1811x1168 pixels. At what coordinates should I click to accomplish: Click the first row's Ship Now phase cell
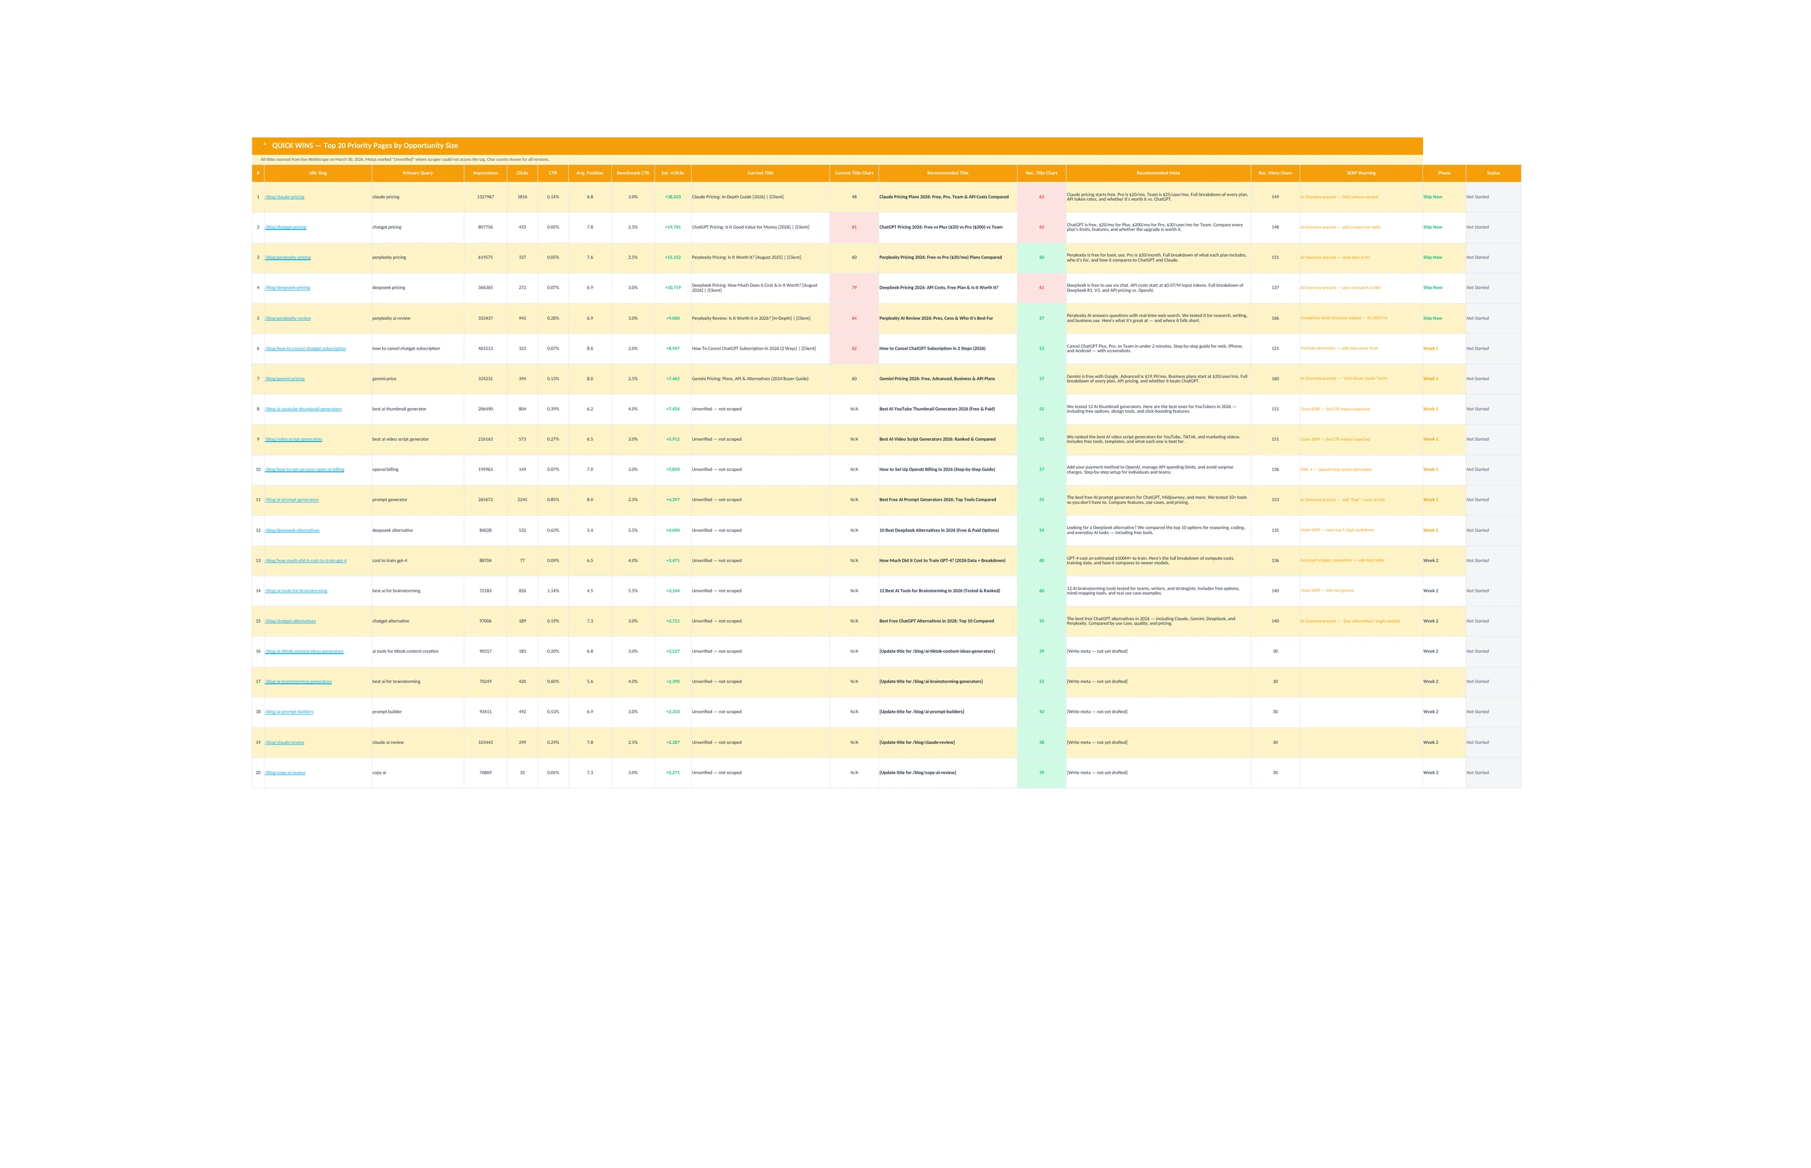coord(1432,197)
